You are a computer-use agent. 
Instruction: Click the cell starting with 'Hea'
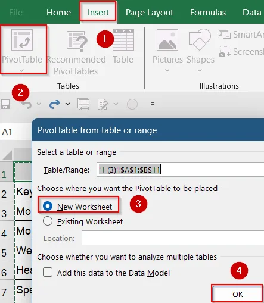coord(23,270)
